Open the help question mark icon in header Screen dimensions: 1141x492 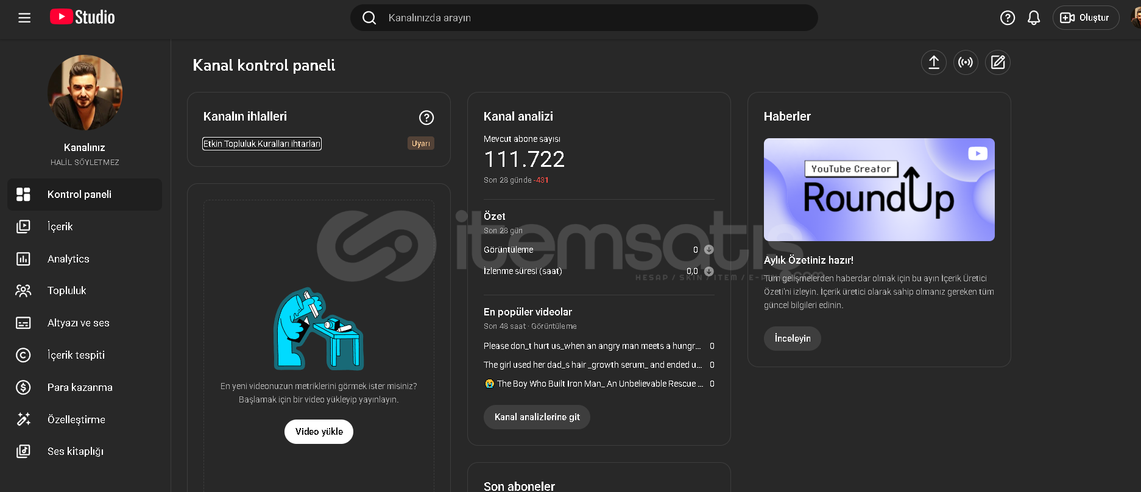[1008, 18]
